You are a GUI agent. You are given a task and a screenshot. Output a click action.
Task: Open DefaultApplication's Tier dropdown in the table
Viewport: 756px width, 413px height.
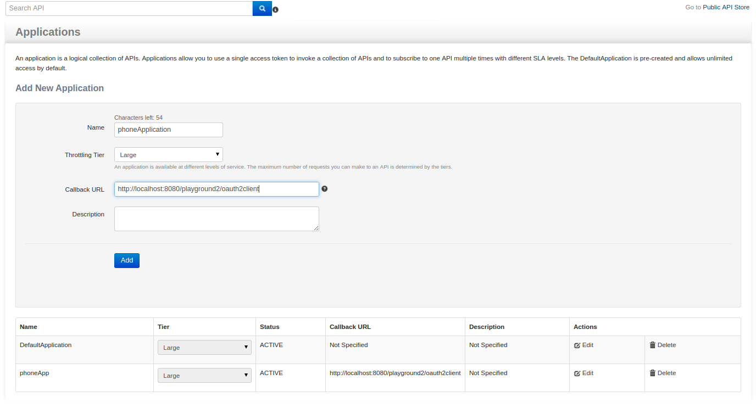tap(204, 347)
